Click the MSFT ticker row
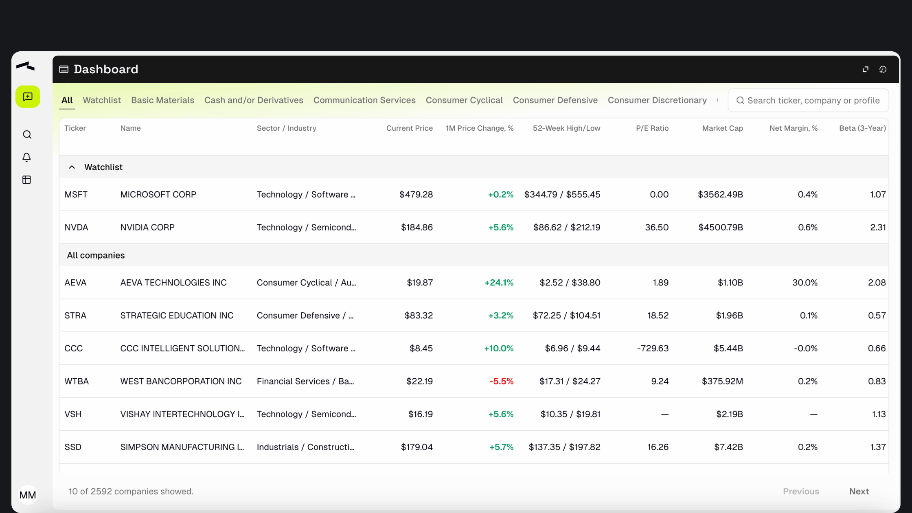The image size is (912, 513). coord(76,195)
